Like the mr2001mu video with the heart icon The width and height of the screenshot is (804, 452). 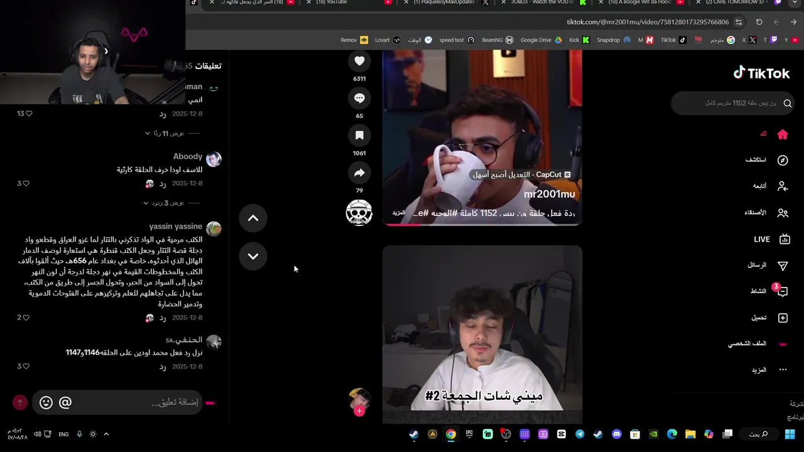click(359, 61)
